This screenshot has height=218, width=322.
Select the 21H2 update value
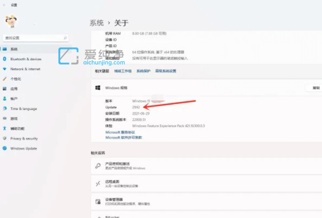[x=136, y=107]
